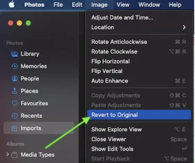Open the Apple menu

12,5
